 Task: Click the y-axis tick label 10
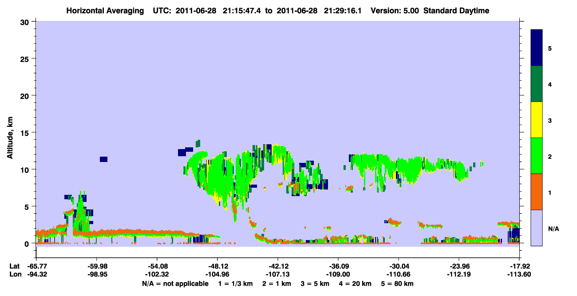pyautogui.click(x=26, y=170)
